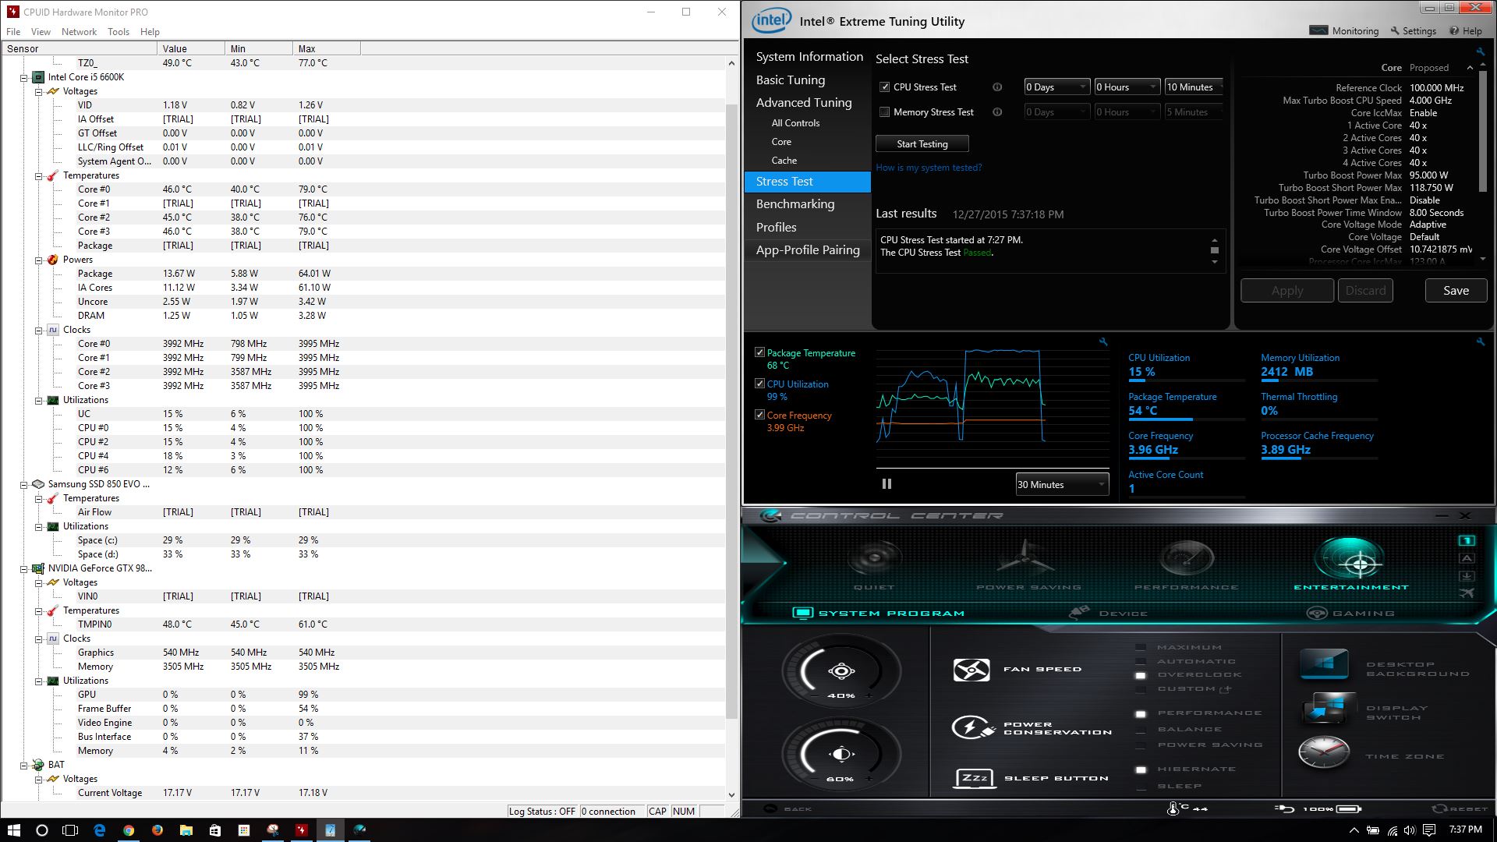Switch to the Gaming tab in Control Center
This screenshot has width=1497, height=842.
pyautogui.click(x=1351, y=613)
